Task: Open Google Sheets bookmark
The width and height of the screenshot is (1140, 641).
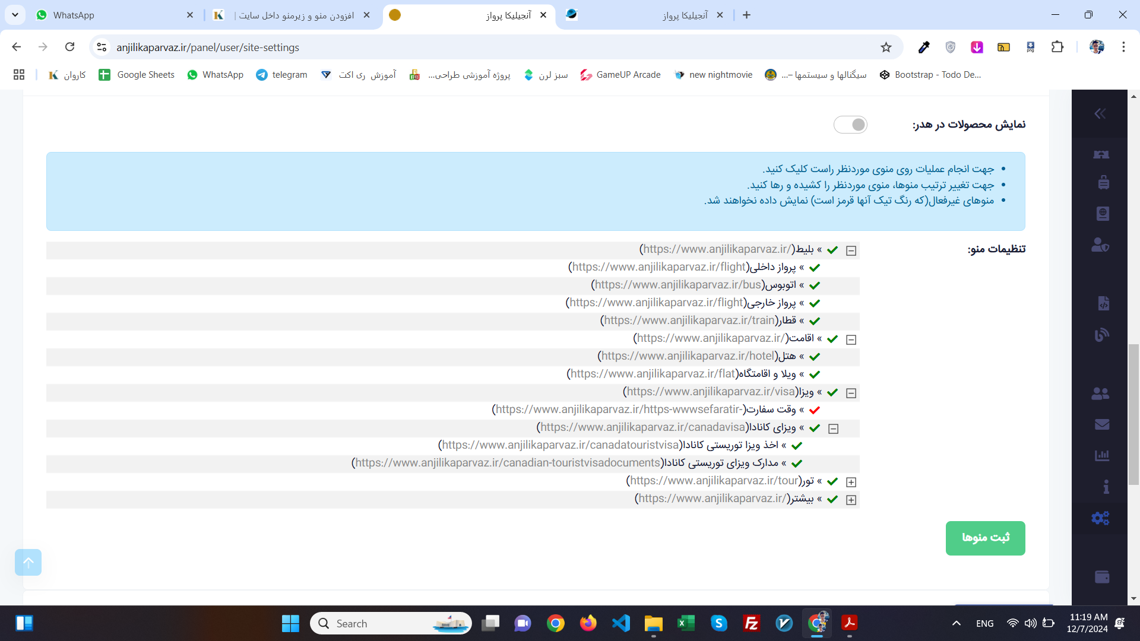Action: click(137, 75)
